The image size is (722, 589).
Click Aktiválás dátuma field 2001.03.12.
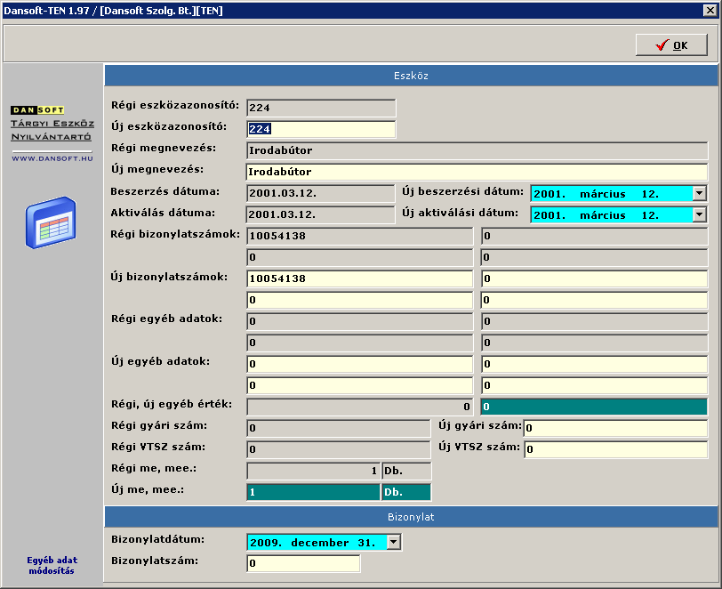[x=321, y=214]
